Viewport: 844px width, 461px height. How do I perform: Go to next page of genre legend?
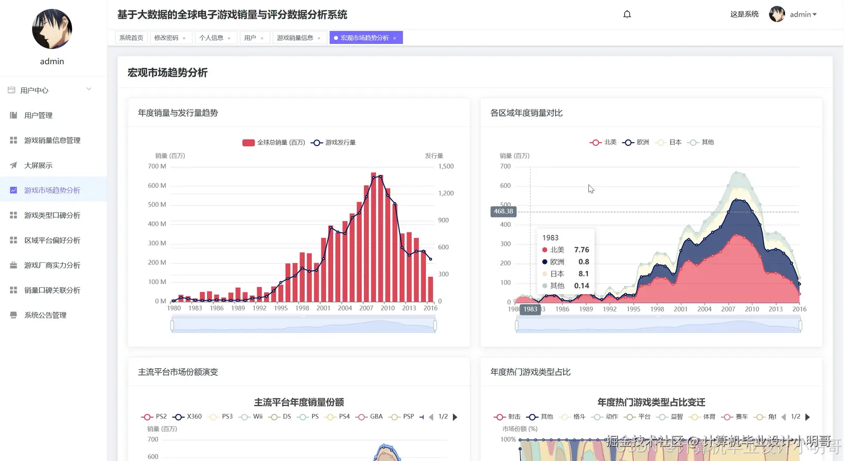[807, 417]
